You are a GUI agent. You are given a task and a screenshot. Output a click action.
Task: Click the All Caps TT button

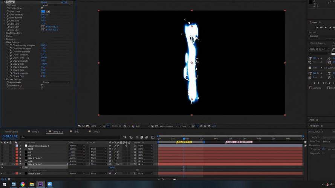click(x=324, y=83)
